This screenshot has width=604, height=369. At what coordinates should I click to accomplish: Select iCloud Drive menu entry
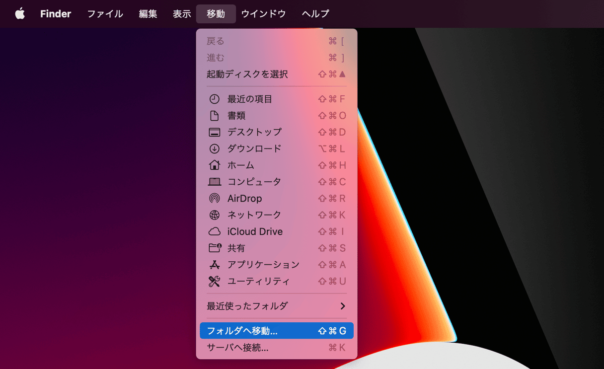point(277,231)
